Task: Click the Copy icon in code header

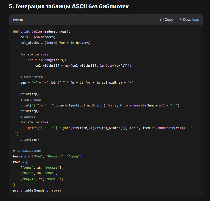Action: pyautogui.click(x=162, y=20)
